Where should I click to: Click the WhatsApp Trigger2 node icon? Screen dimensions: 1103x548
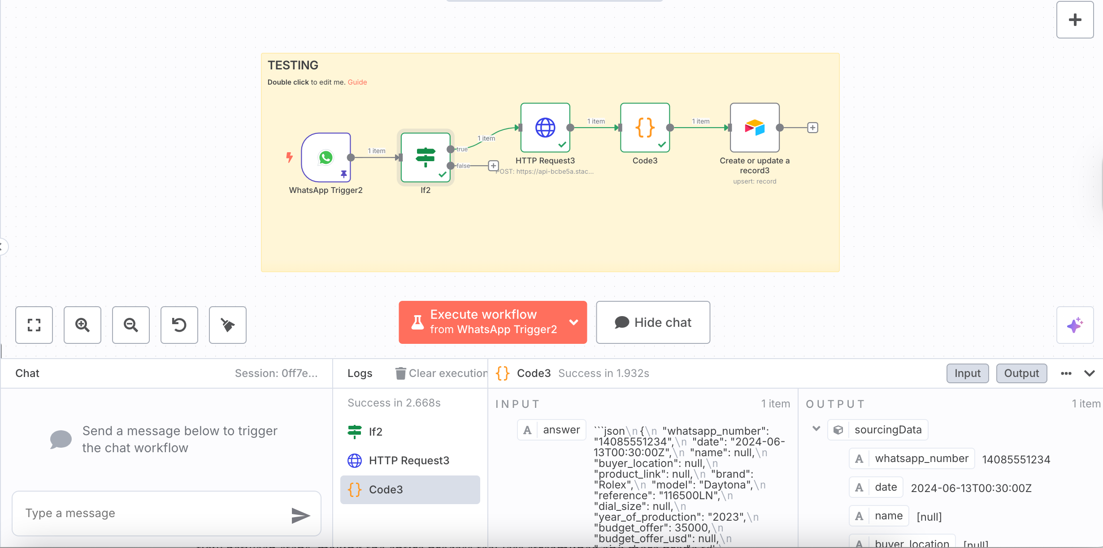click(326, 158)
